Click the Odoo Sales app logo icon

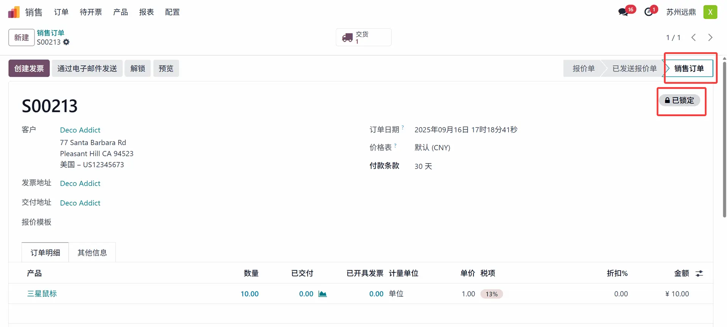point(14,12)
